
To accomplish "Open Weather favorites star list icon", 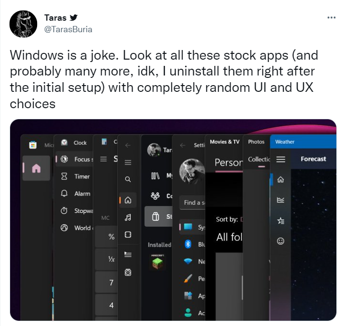I will [x=281, y=220].
